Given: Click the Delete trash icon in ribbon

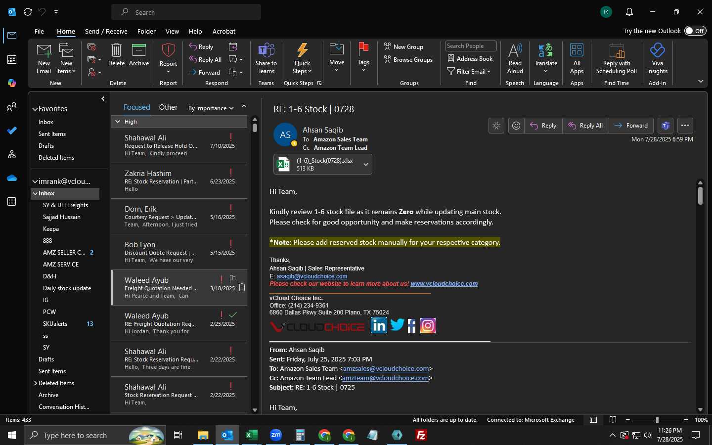Looking at the screenshot, I should point(116,55).
